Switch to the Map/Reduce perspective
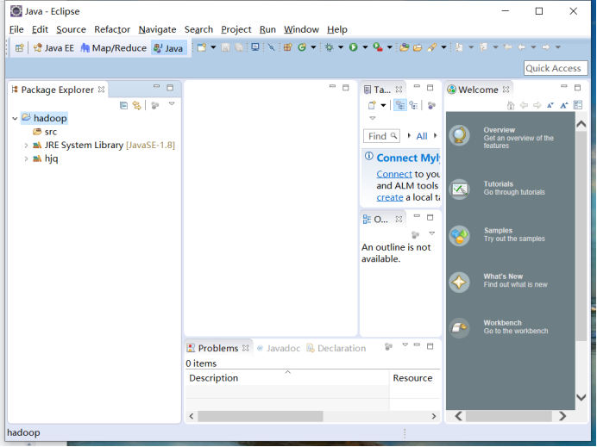 114,48
